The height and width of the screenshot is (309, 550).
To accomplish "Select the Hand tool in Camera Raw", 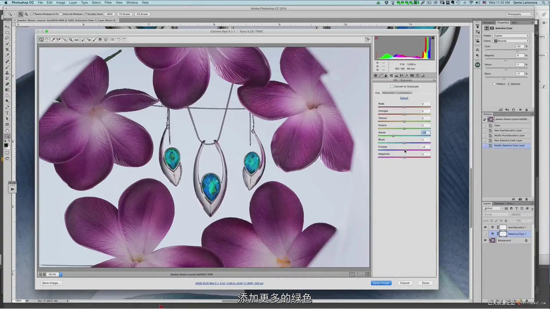I will [46, 40].
